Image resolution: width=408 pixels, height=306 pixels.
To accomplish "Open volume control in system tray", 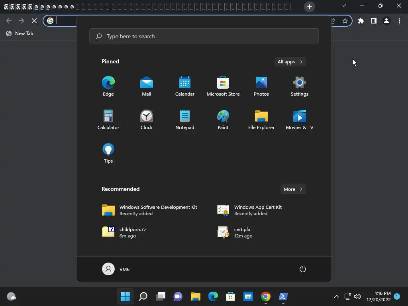I will coord(357,296).
